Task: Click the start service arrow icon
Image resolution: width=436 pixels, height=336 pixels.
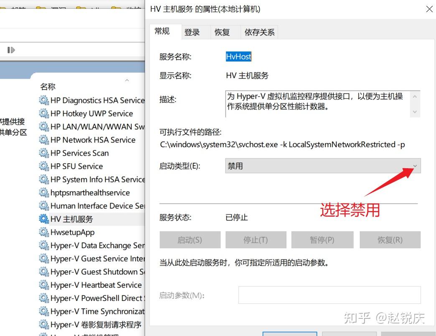Action: (10, 50)
